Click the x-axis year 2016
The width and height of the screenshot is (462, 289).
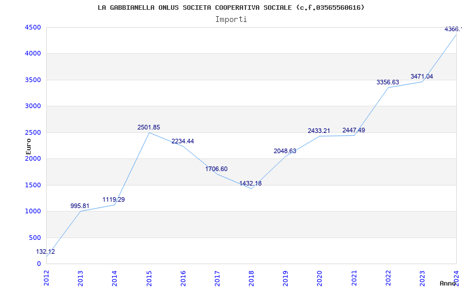pyautogui.click(x=183, y=278)
